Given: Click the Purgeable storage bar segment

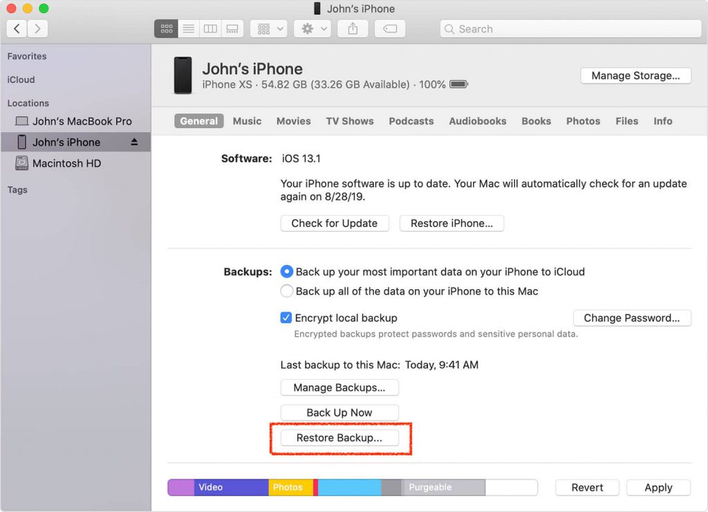Looking at the screenshot, I should click(x=443, y=488).
